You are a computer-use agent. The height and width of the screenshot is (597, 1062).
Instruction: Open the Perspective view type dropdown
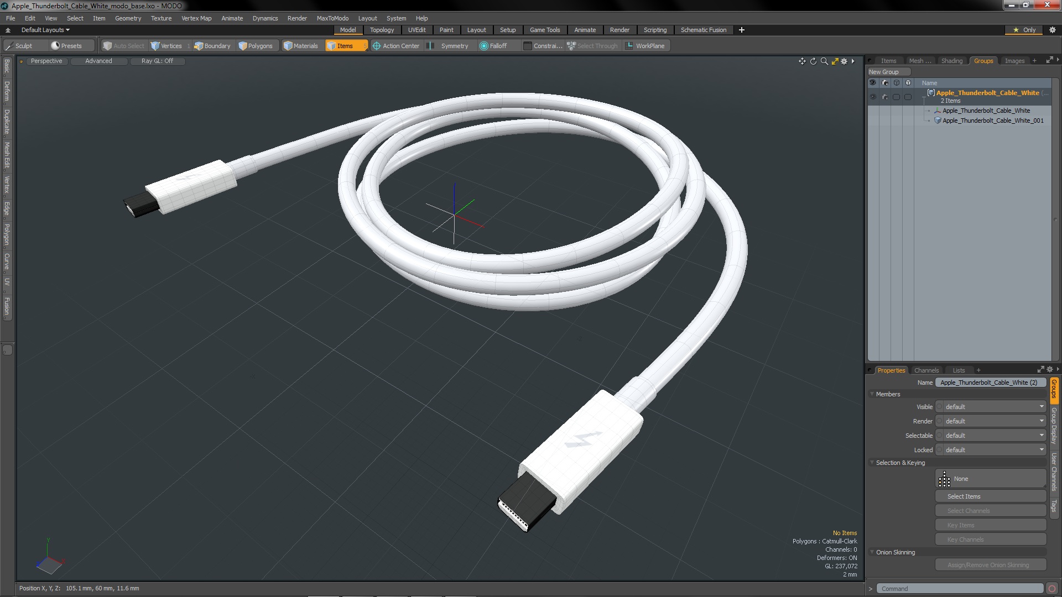[x=46, y=61]
